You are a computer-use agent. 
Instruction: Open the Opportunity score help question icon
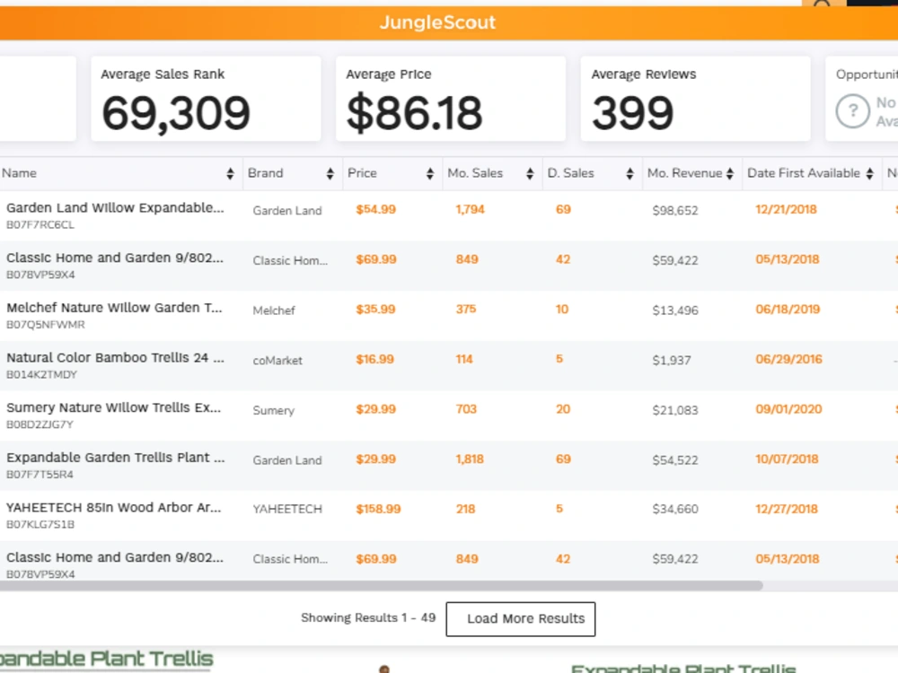(x=853, y=111)
